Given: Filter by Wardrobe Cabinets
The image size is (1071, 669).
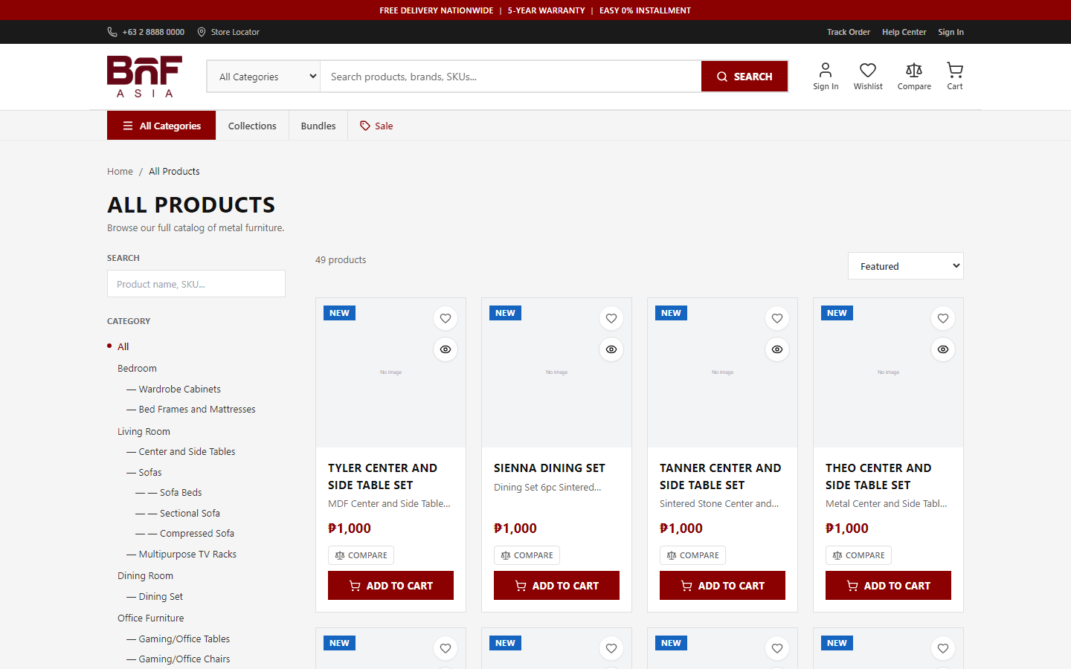Looking at the screenshot, I should tap(174, 389).
